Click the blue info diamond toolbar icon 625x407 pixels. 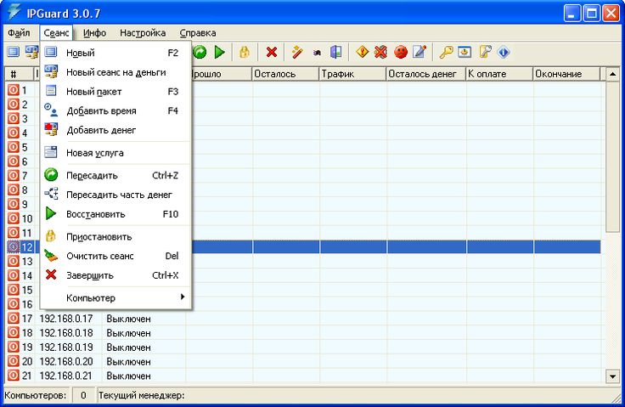[504, 53]
